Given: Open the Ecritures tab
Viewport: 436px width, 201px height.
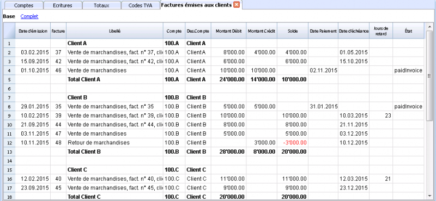Looking at the screenshot, I should click(x=63, y=5).
